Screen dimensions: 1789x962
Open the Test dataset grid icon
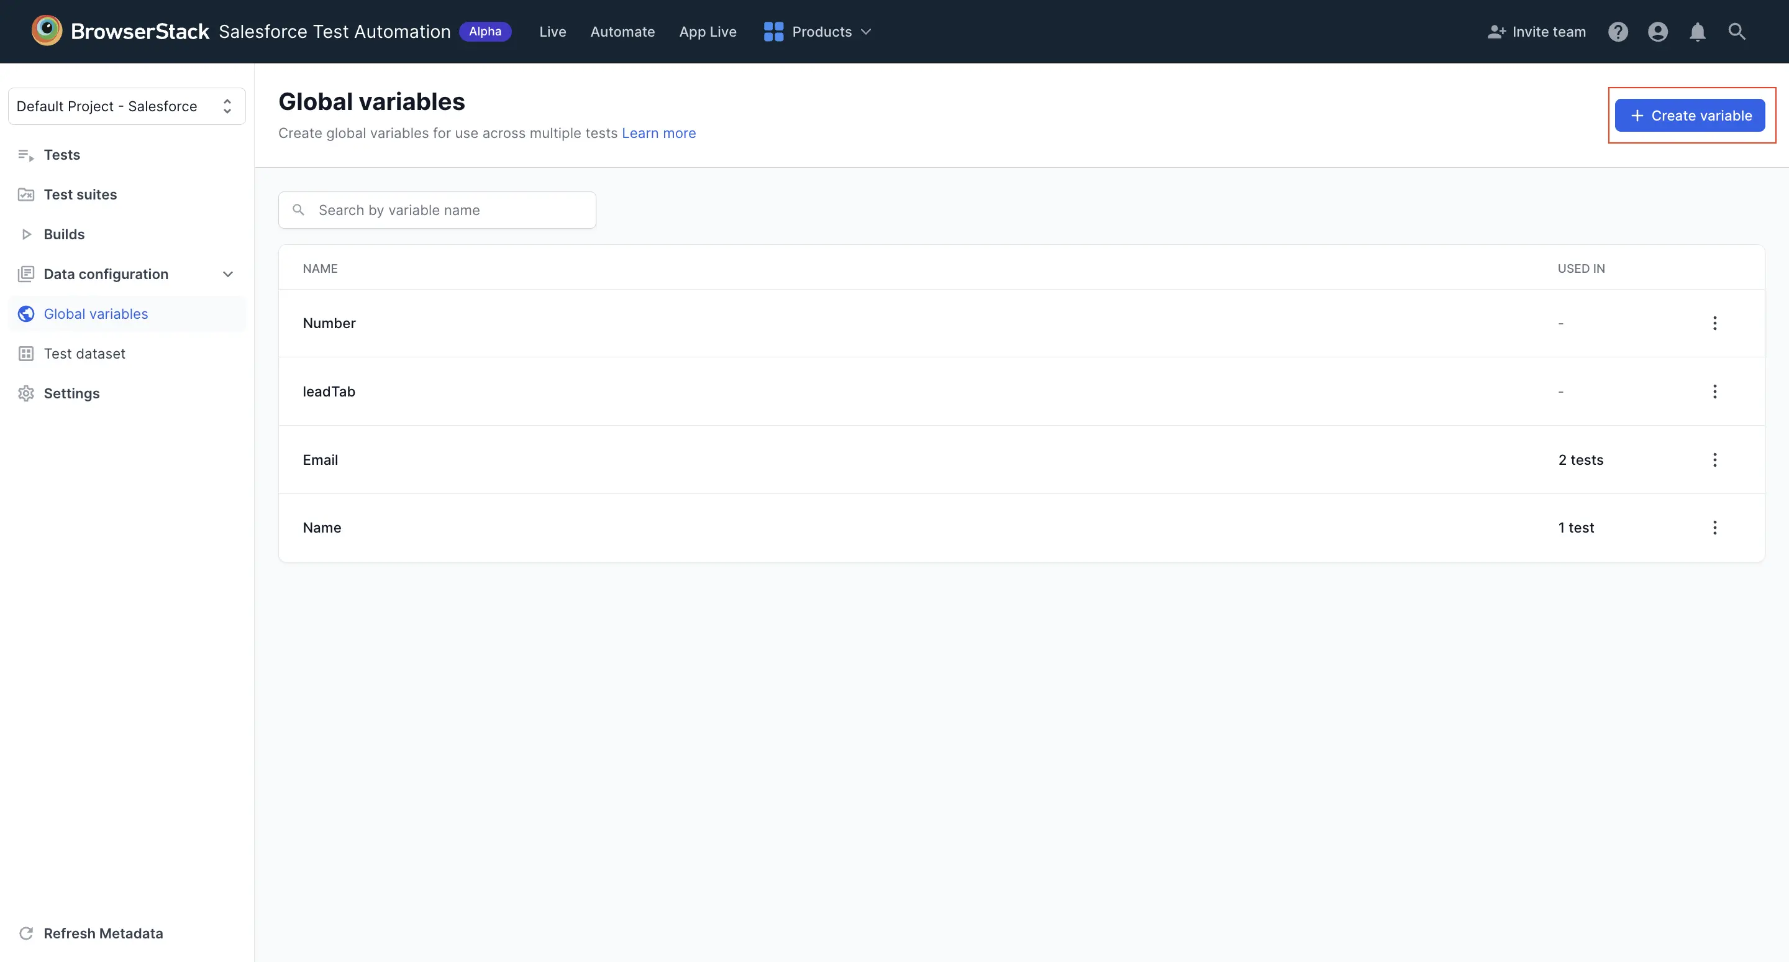click(x=25, y=354)
